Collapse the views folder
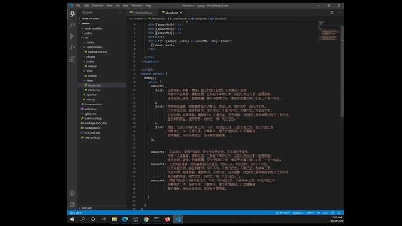This screenshot has height=226, width=402. pyautogui.click(x=102, y=80)
